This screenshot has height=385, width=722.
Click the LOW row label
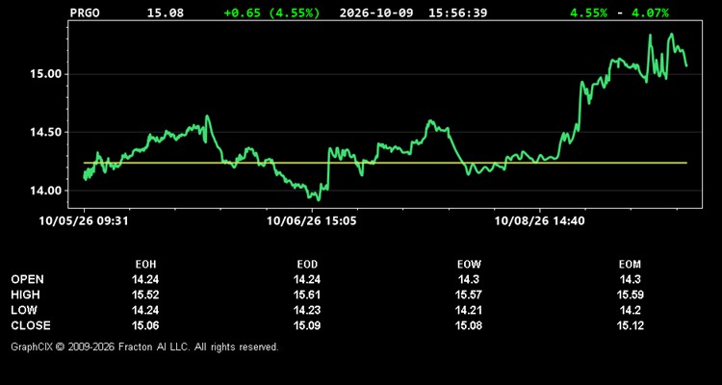24,310
